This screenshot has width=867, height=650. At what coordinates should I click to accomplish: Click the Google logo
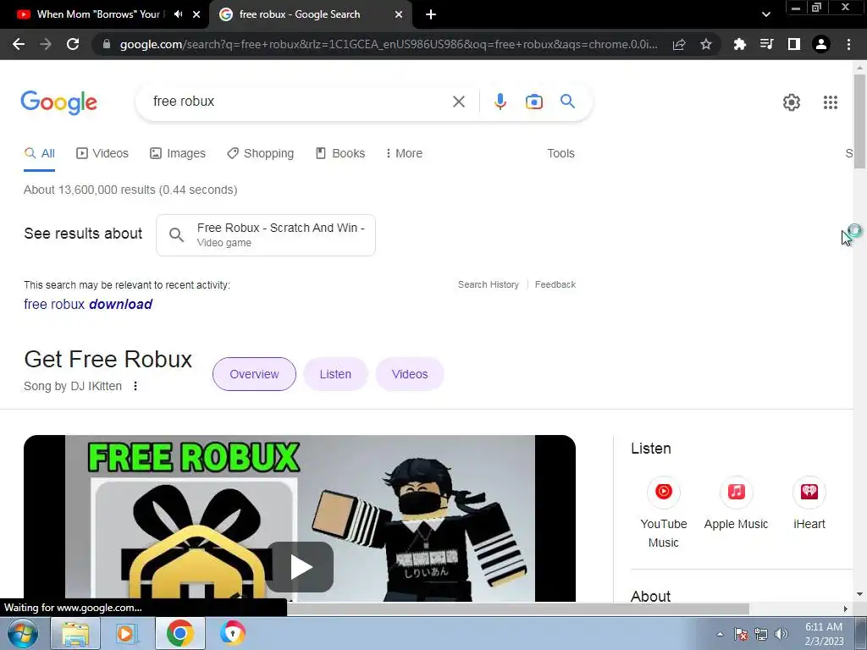pos(59,102)
